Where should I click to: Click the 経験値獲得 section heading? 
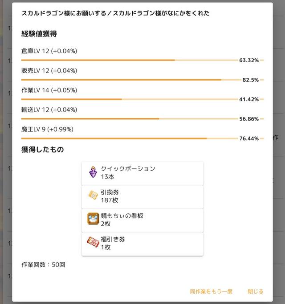point(39,34)
